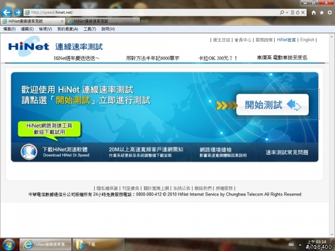Image resolution: width=335 pixels, height=251 pixels.
Task: Open the 版主日誌 link
Action: click(x=221, y=40)
